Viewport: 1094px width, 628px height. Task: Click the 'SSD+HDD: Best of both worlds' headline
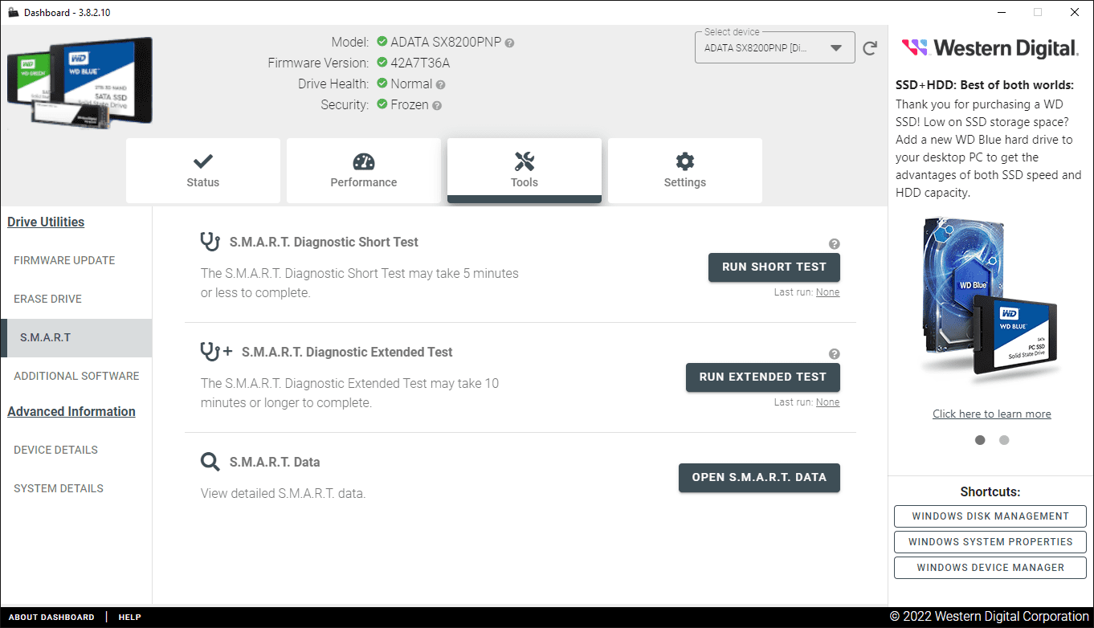coord(985,85)
